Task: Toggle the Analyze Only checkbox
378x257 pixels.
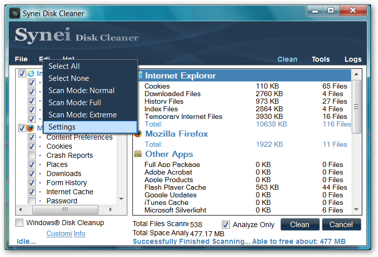Action: (x=226, y=225)
